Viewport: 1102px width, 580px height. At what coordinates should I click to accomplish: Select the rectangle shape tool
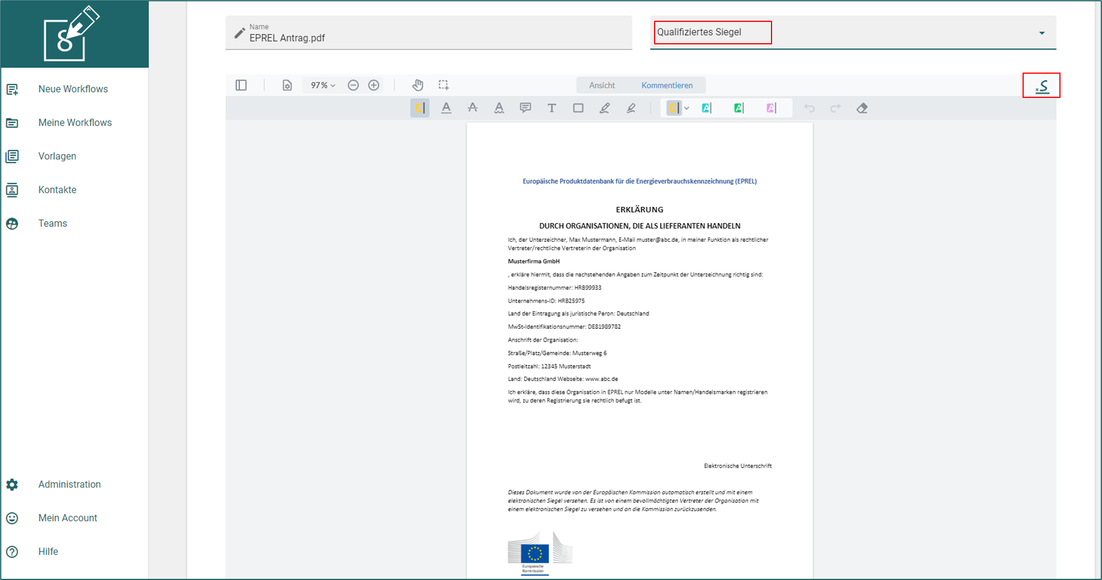click(x=578, y=108)
